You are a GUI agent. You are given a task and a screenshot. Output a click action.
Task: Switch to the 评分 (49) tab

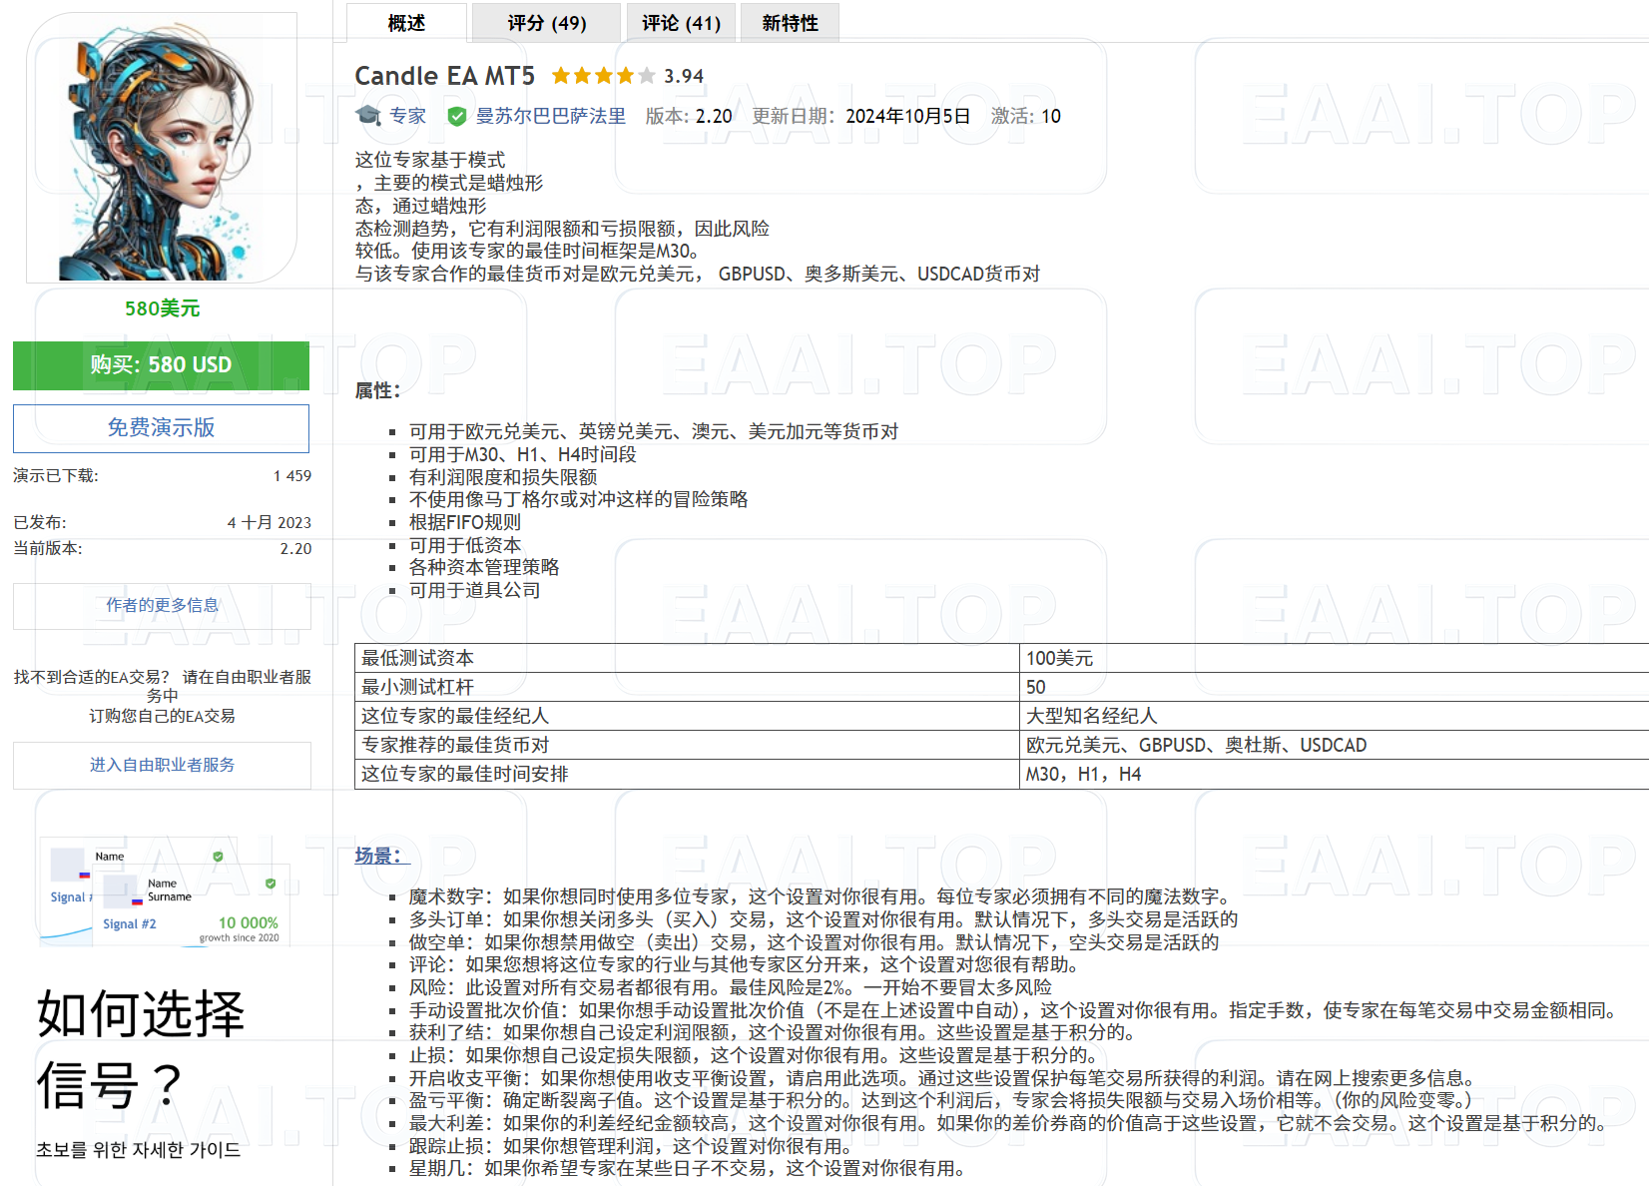click(546, 22)
